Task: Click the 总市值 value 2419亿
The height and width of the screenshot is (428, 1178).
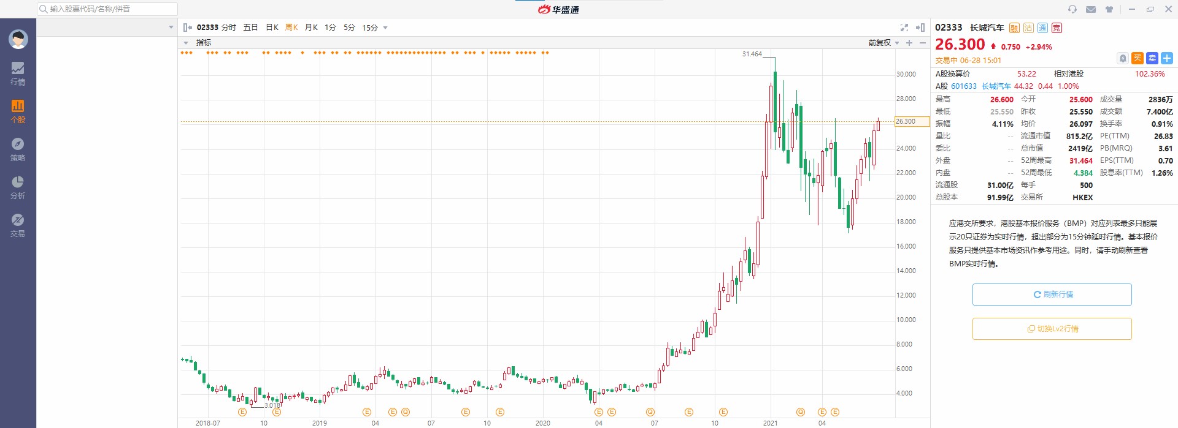Action: click(1080, 149)
